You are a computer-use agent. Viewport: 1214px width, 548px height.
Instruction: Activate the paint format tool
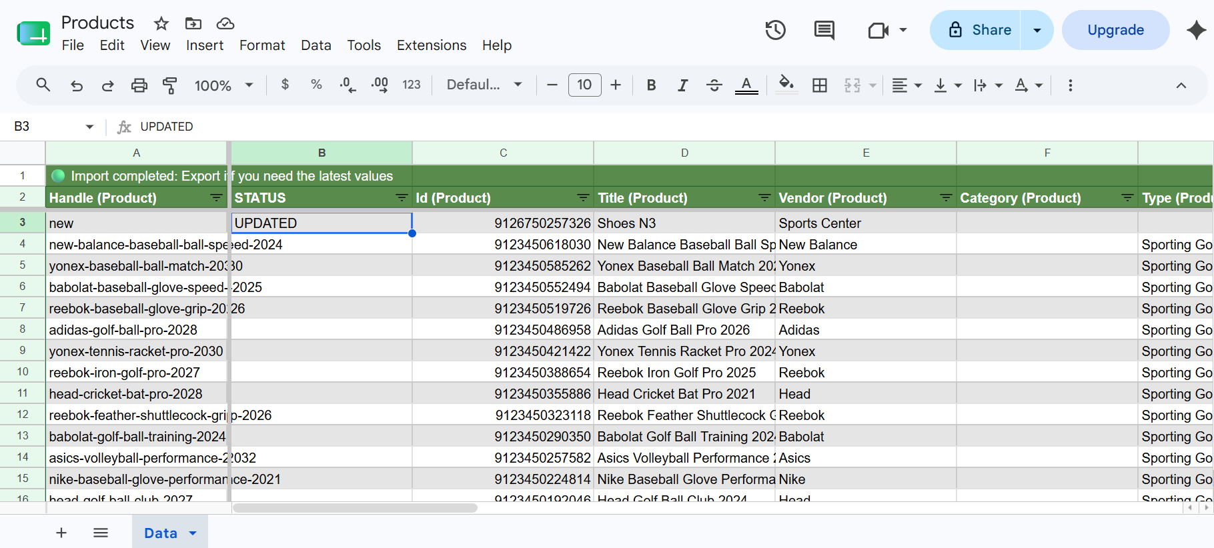pos(170,85)
